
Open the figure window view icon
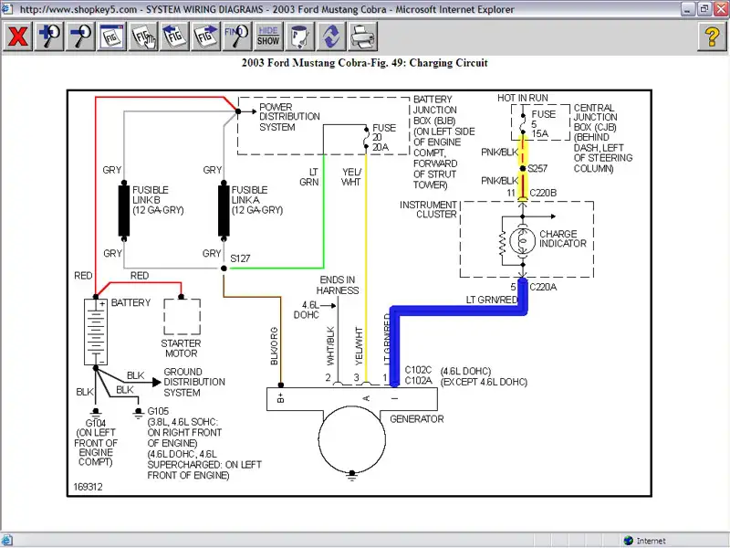(111, 36)
